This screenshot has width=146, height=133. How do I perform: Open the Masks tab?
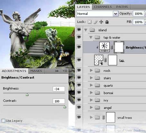pos(36,71)
